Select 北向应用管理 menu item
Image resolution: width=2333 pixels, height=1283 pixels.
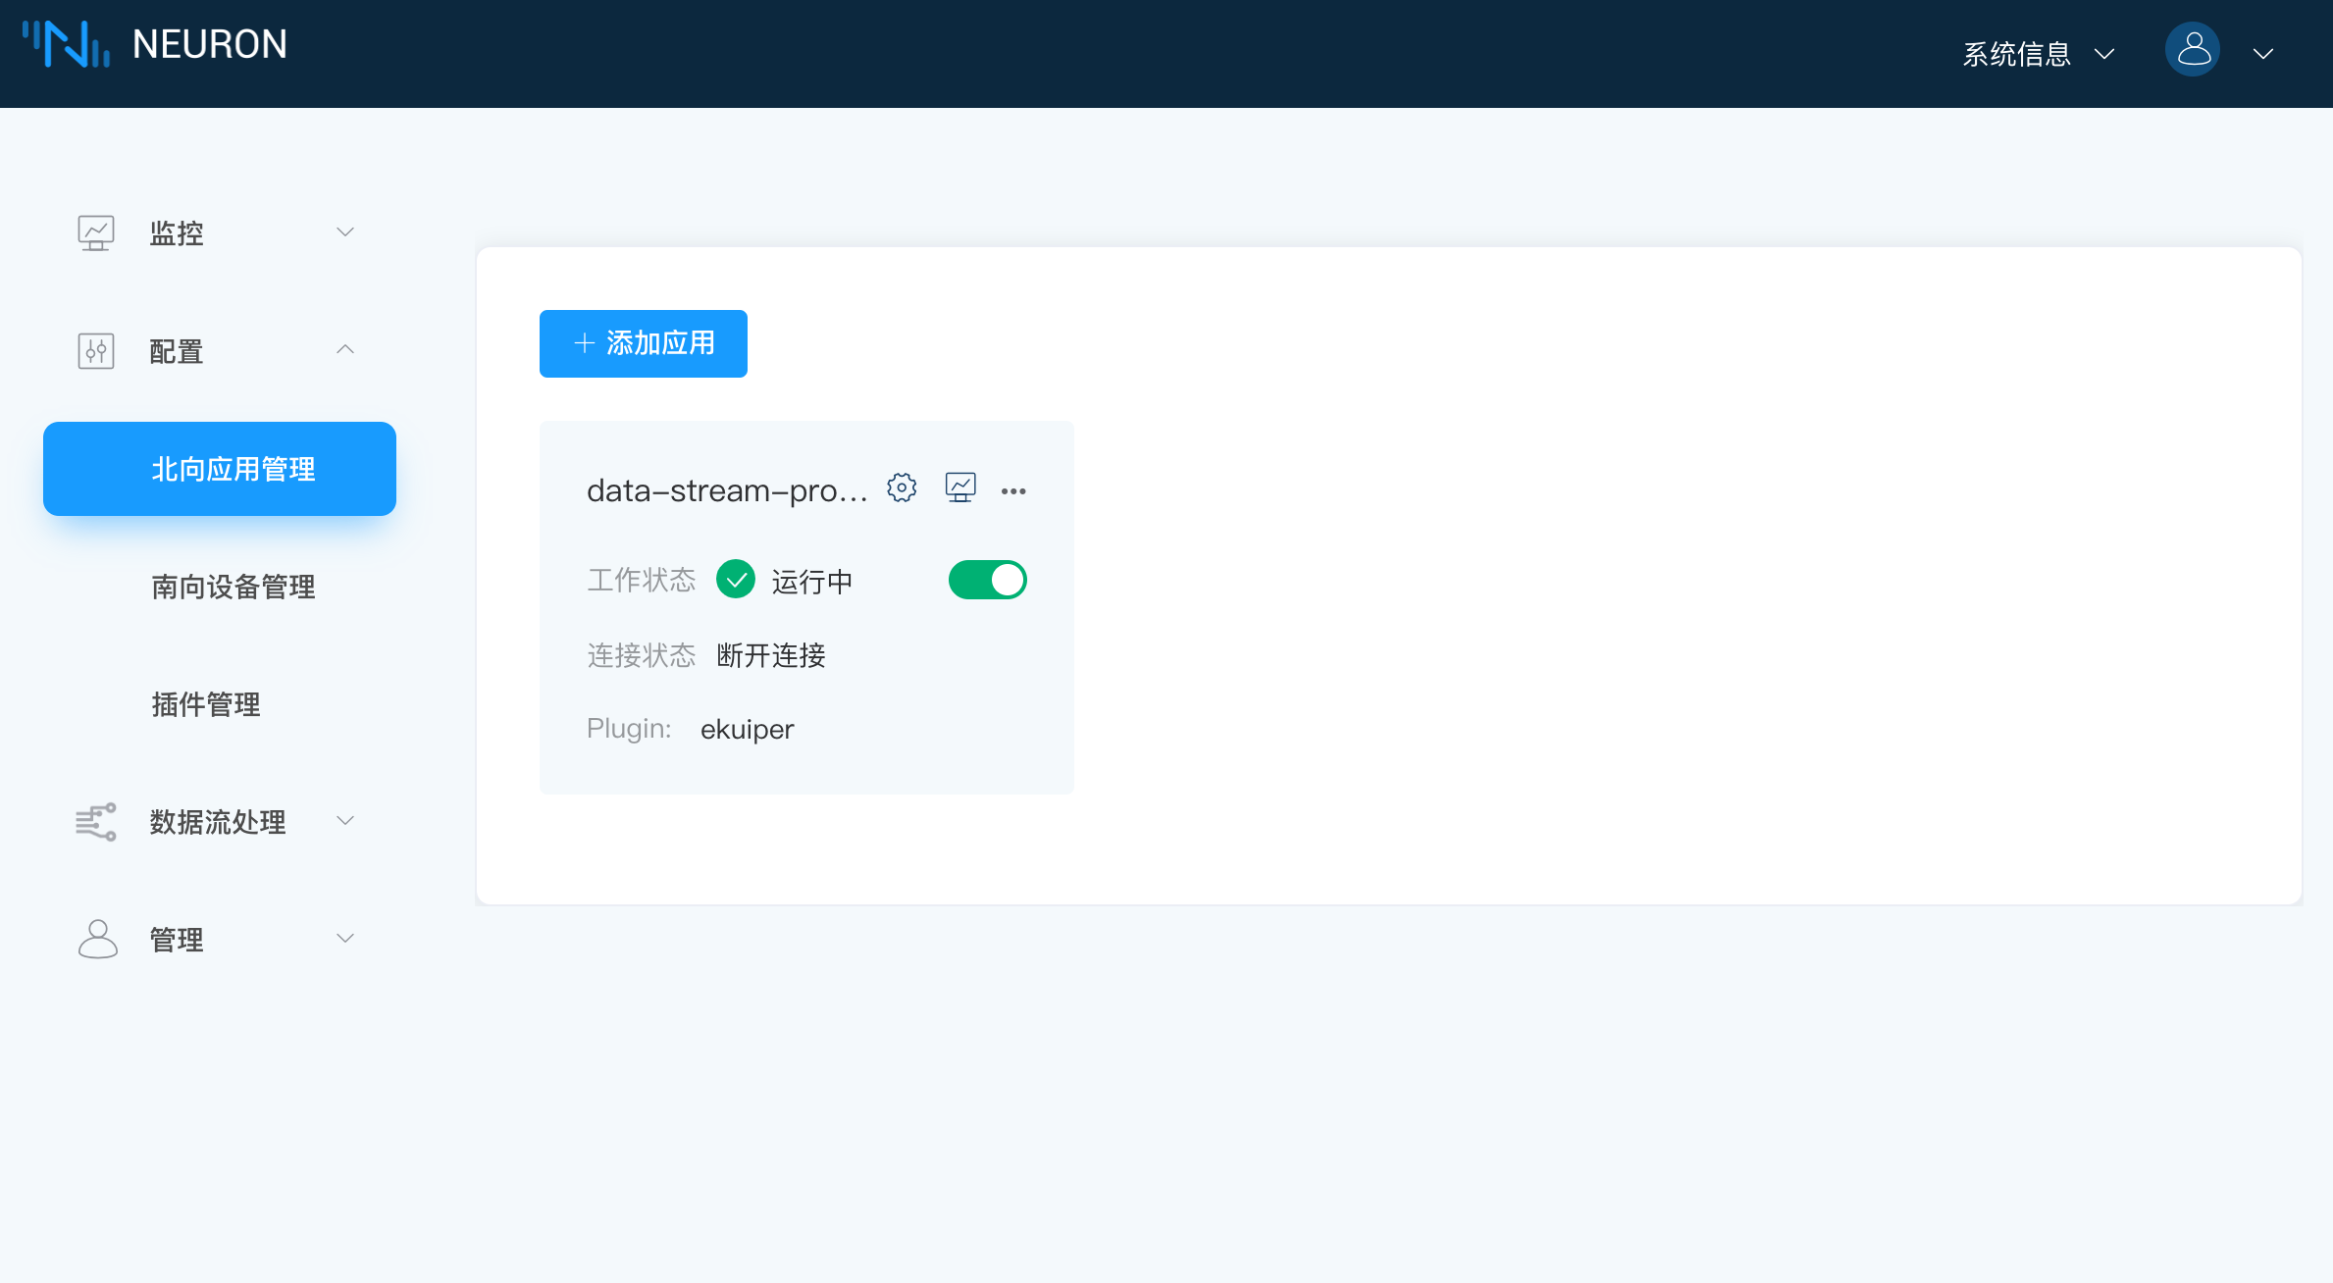220,469
